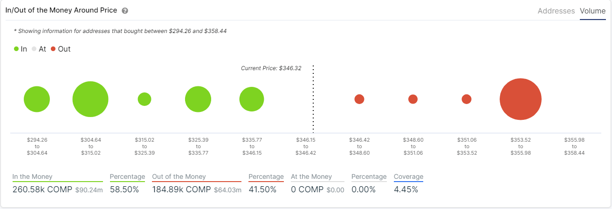Click the green bubble at $325.39–$335.77
Screen dimensions: 612x209
(198, 99)
